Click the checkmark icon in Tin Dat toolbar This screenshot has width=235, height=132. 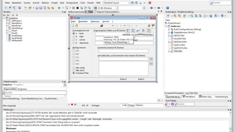click(x=137, y=26)
